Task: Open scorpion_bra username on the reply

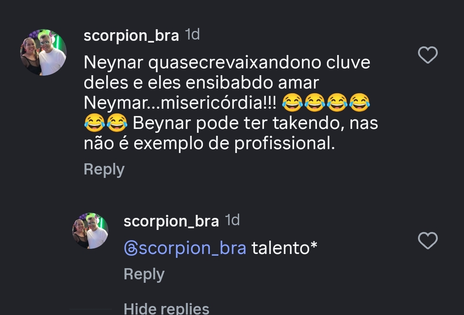Action: (x=171, y=221)
